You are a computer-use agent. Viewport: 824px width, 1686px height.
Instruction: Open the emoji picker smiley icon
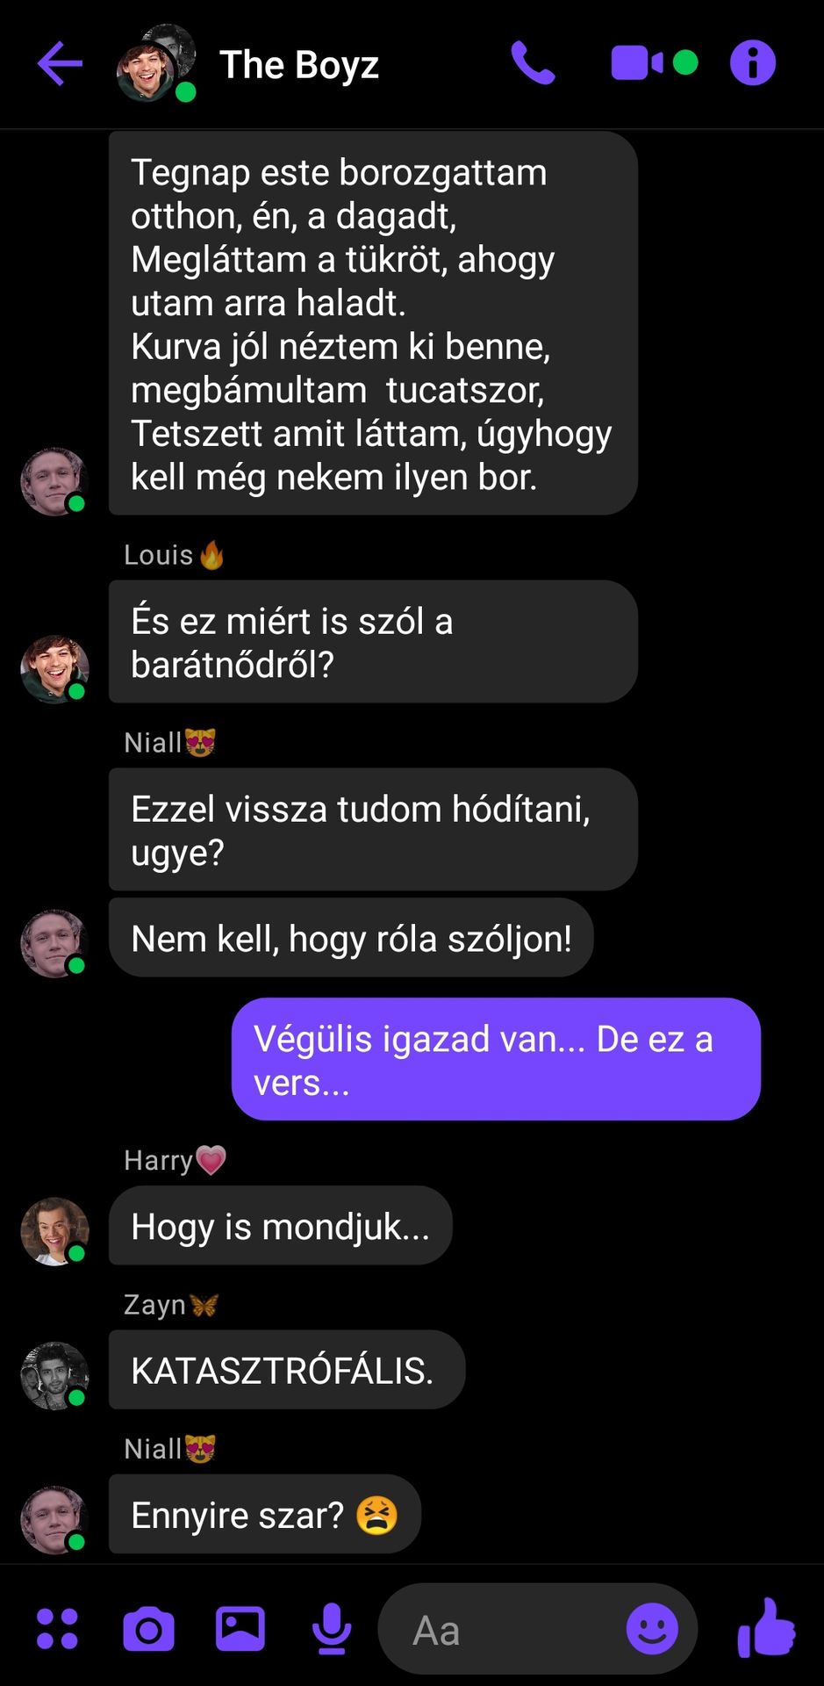(652, 1629)
